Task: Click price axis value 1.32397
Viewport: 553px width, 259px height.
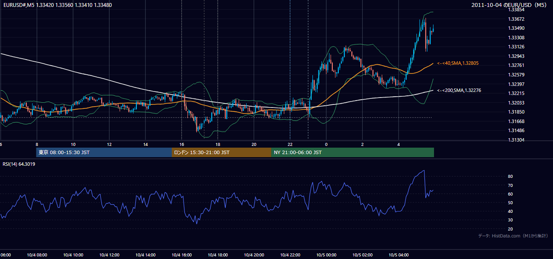Action: (516, 84)
